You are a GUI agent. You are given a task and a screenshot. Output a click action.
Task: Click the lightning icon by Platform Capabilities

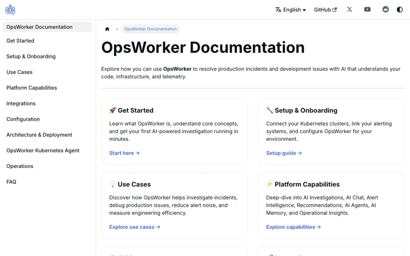pos(269,184)
